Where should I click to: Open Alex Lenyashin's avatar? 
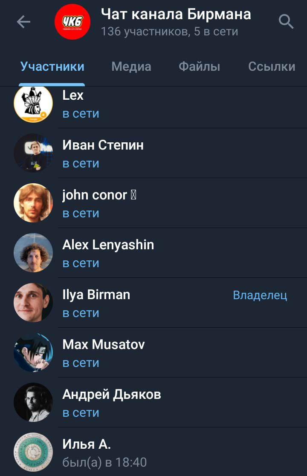coord(33,253)
